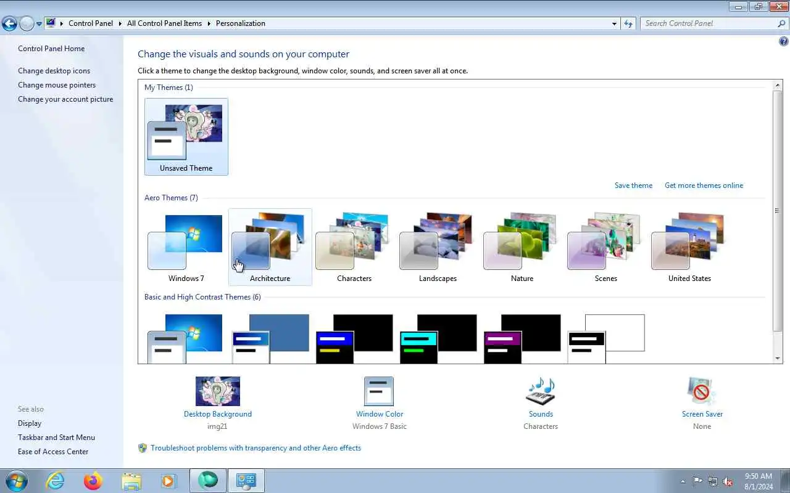
Task: Go to Control Panel Home
Action: click(51, 49)
